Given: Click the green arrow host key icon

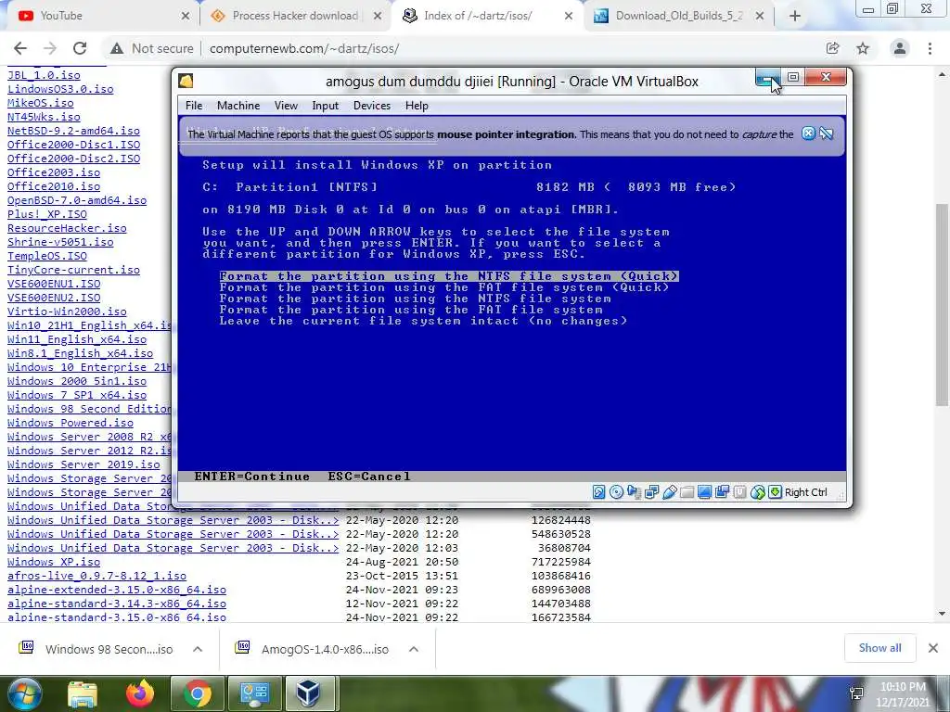Looking at the screenshot, I should (775, 492).
